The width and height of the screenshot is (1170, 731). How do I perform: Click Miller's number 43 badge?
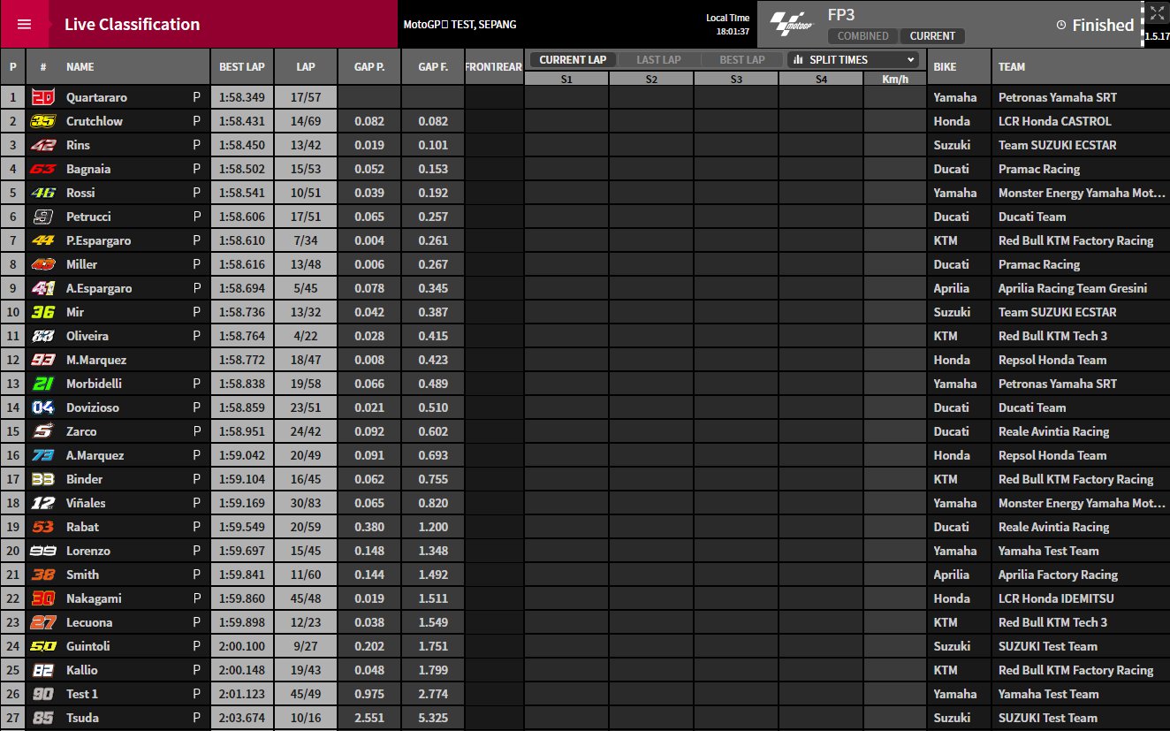click(x=42, y=264)
